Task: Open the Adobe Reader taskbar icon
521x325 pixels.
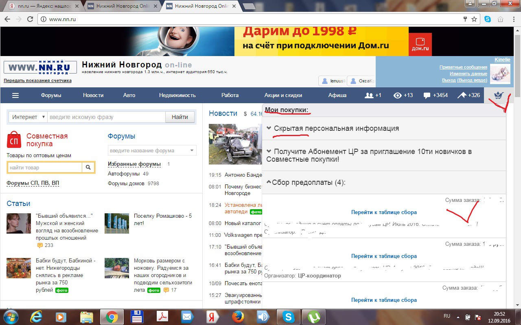Action: point(162,316)
